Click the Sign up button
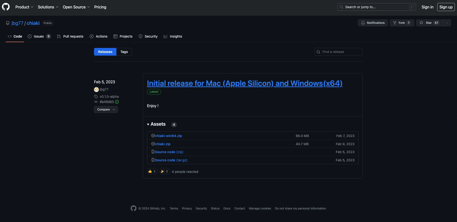This screenshot has width=457, height=222. pyautogui.click(x=446, y=7)
